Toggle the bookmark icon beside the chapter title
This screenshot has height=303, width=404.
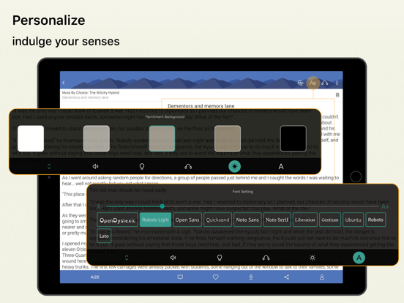click(x=337, y=95)
